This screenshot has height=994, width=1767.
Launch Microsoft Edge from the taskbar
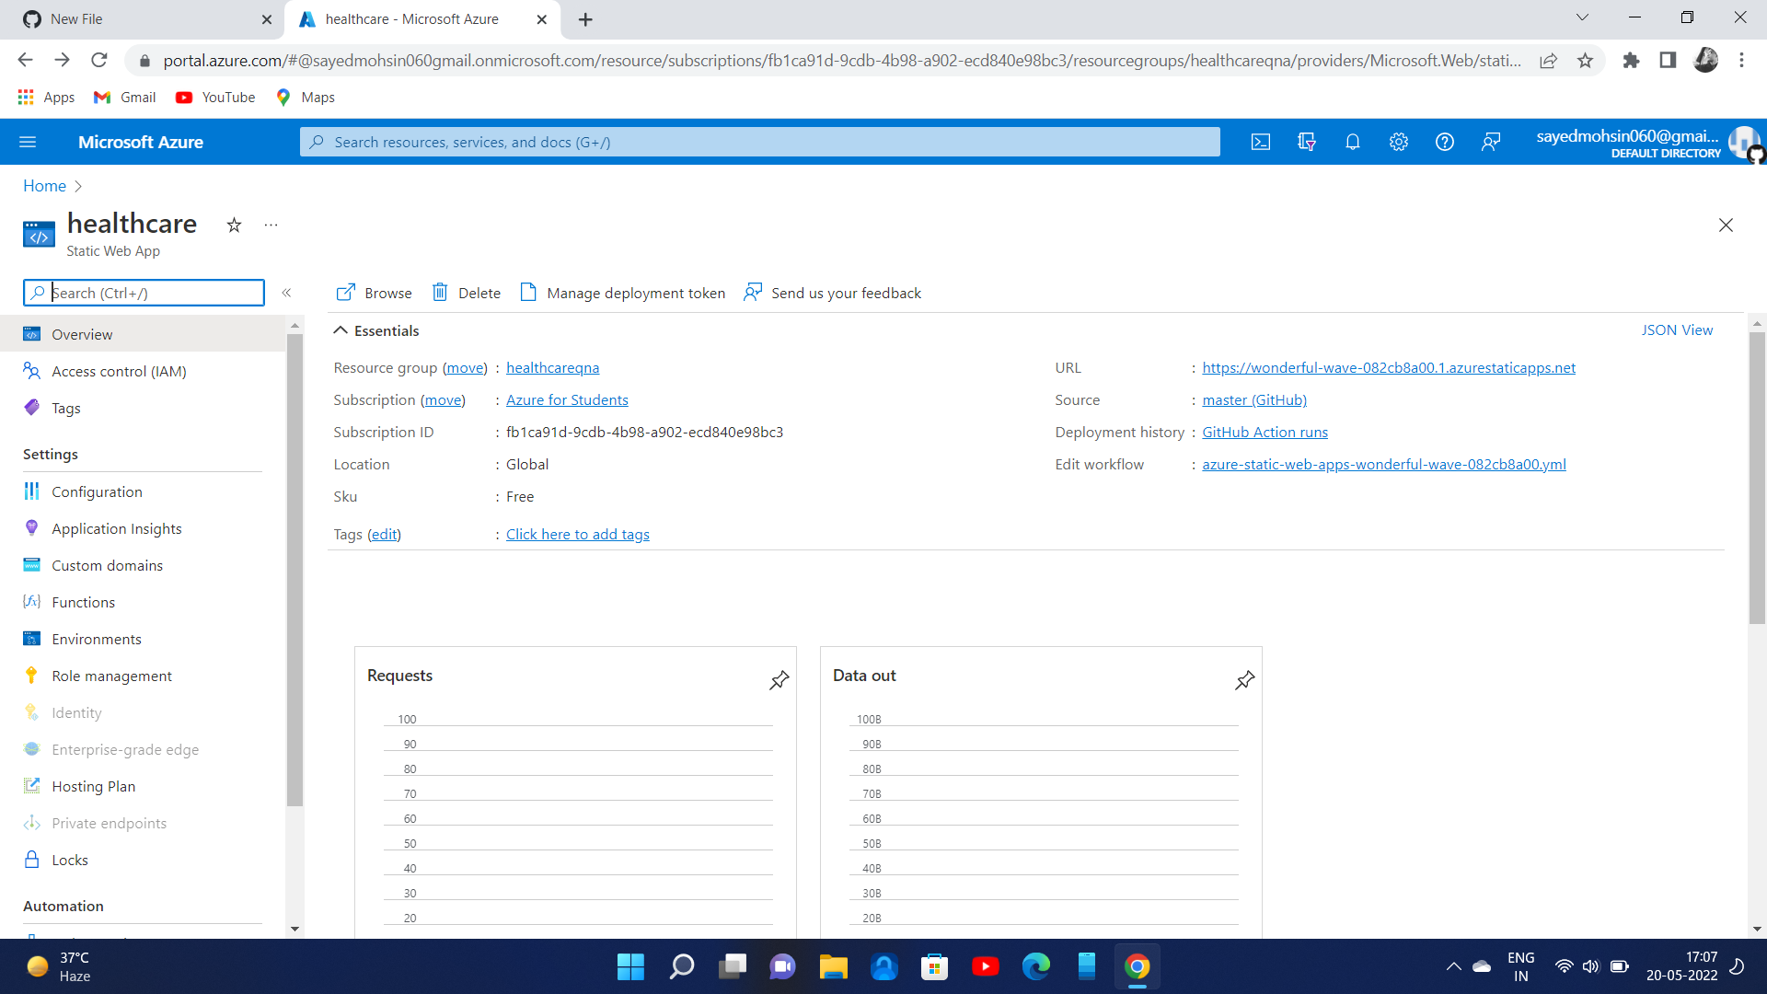[1036, 966]
